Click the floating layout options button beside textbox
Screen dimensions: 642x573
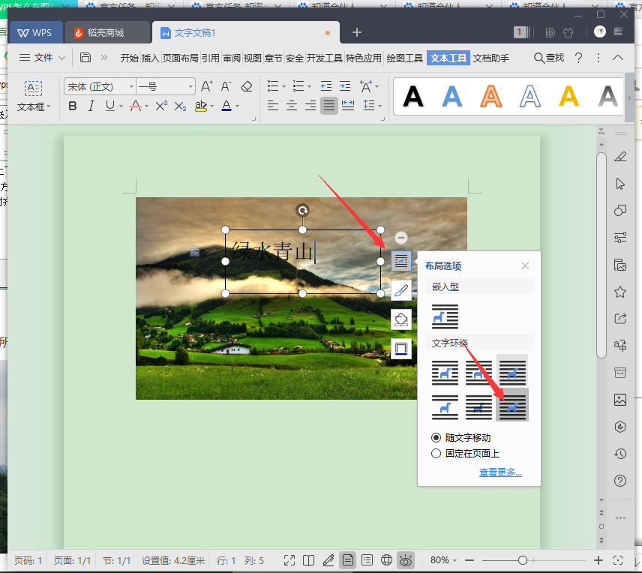[401, 261]
